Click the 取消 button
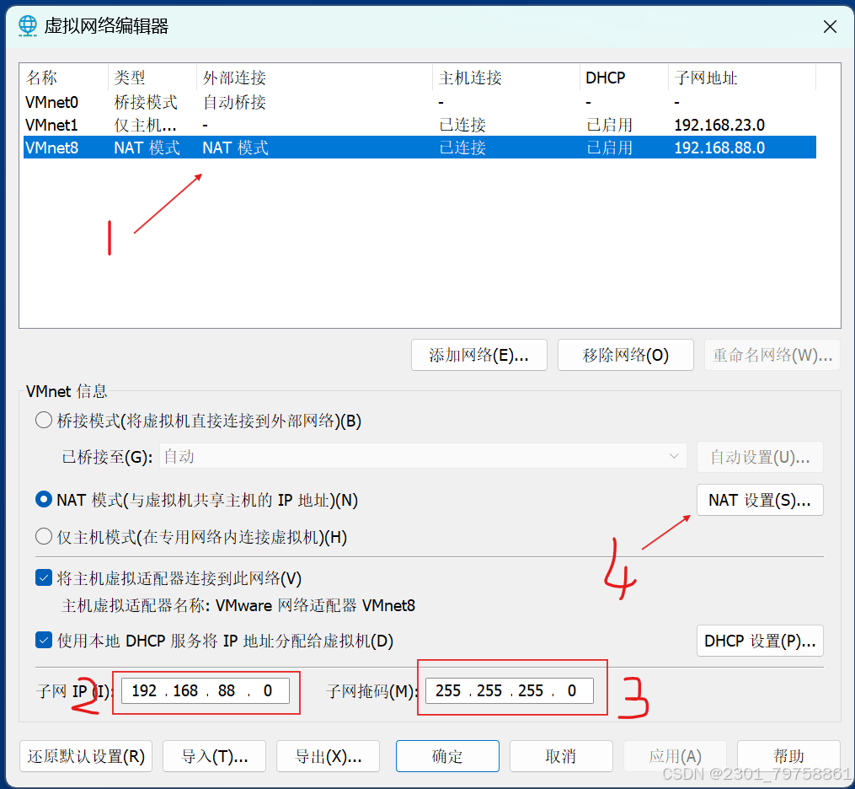855x789 pixels. click(x=561, y=756)
